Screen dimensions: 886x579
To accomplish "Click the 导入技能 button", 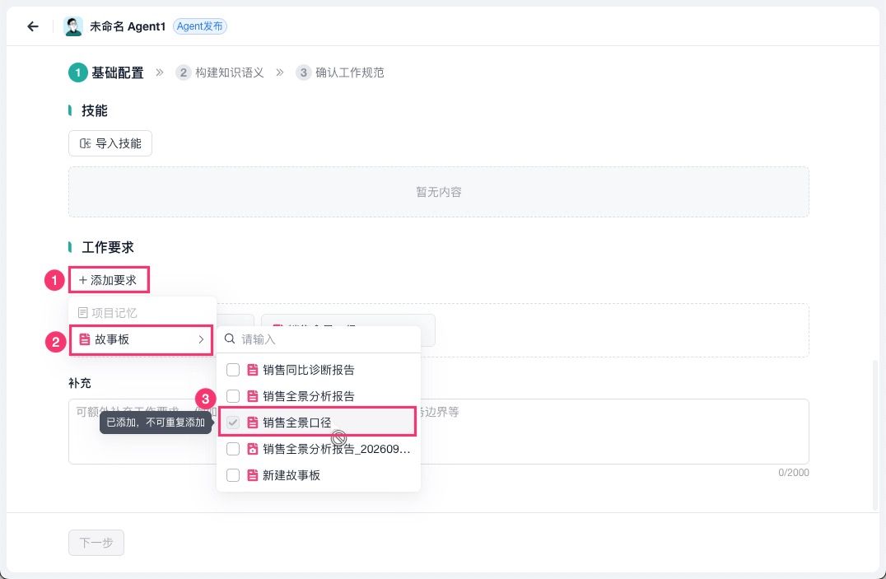I will point(110,143).
